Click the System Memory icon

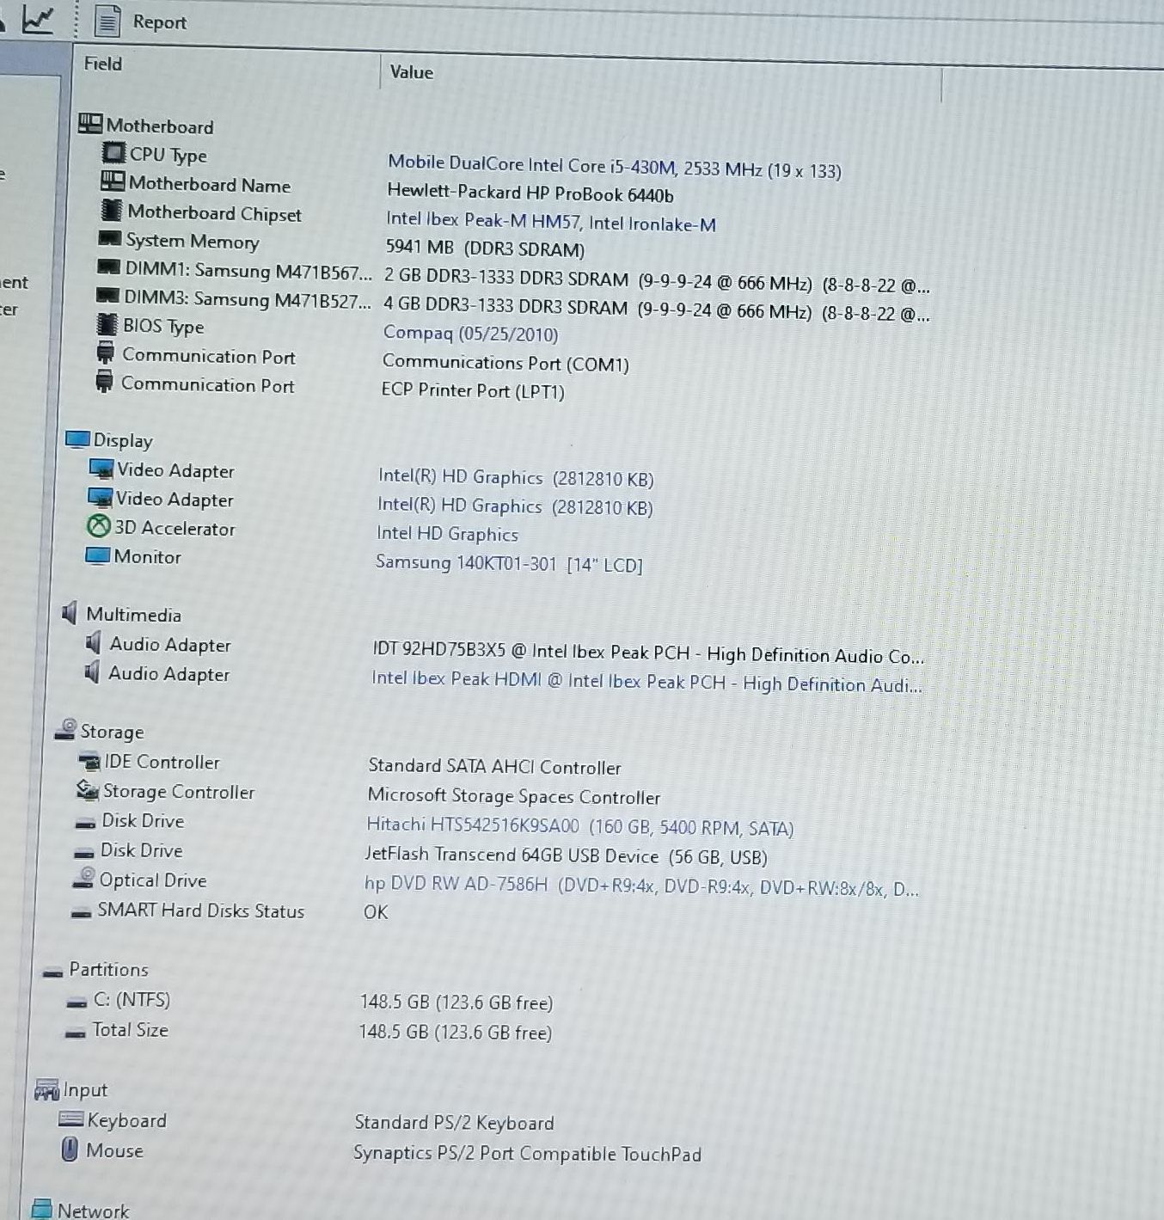click(x=110, y=238)
